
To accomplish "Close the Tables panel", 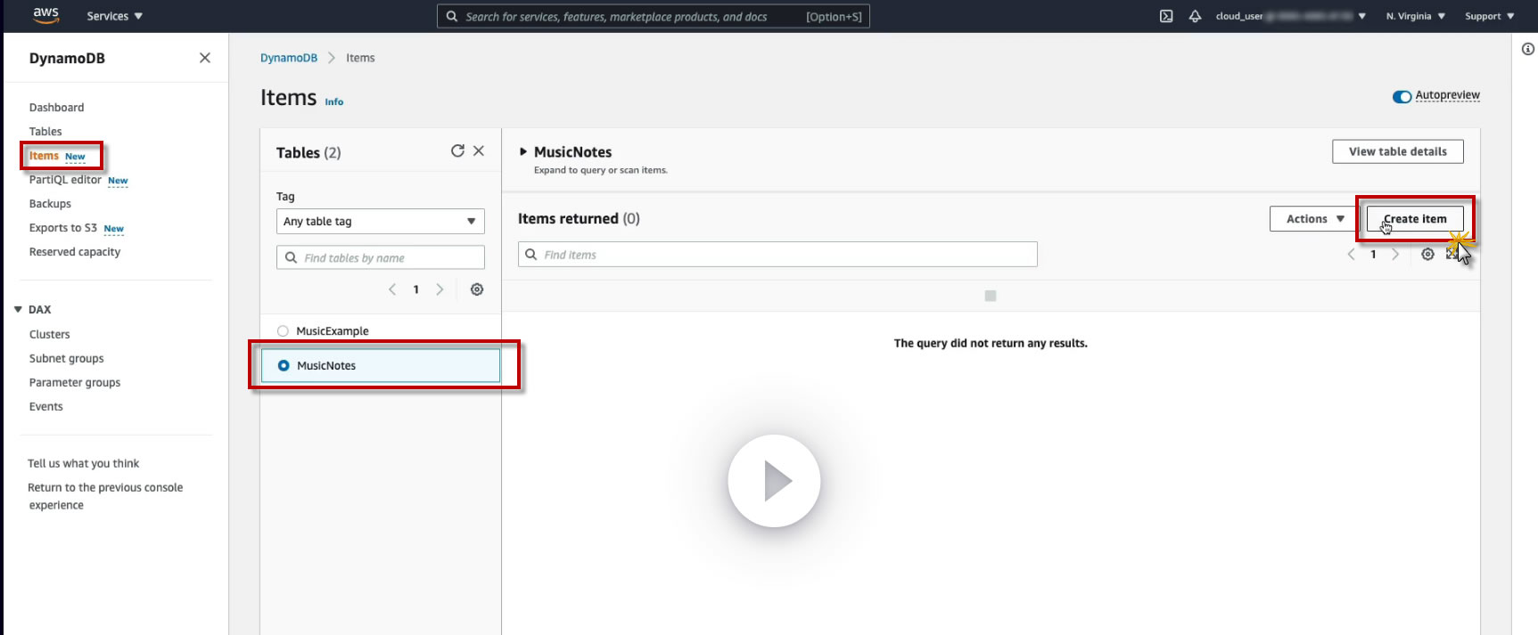I will pos(479,151).
